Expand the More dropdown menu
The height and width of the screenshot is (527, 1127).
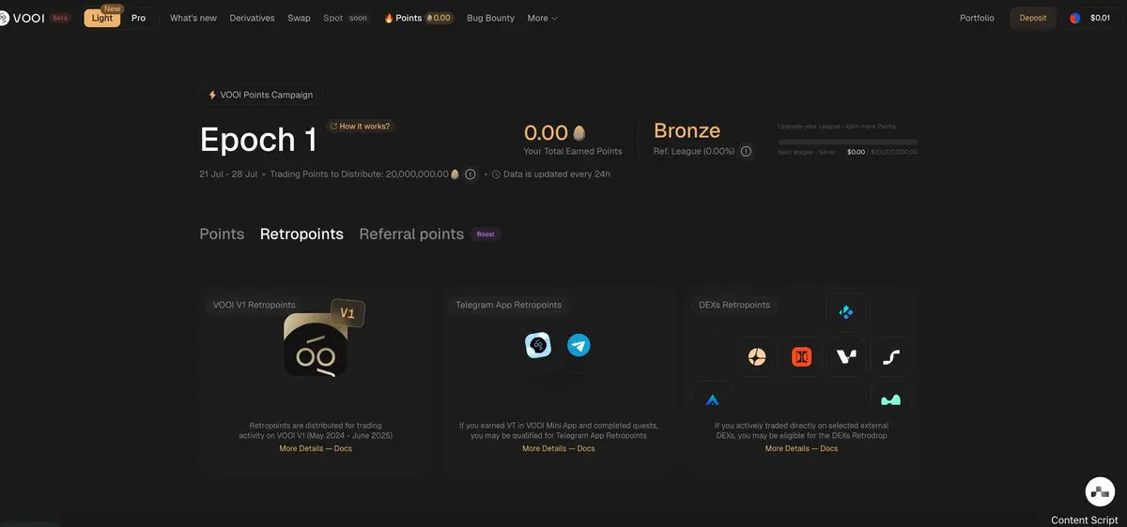point(542,18)
